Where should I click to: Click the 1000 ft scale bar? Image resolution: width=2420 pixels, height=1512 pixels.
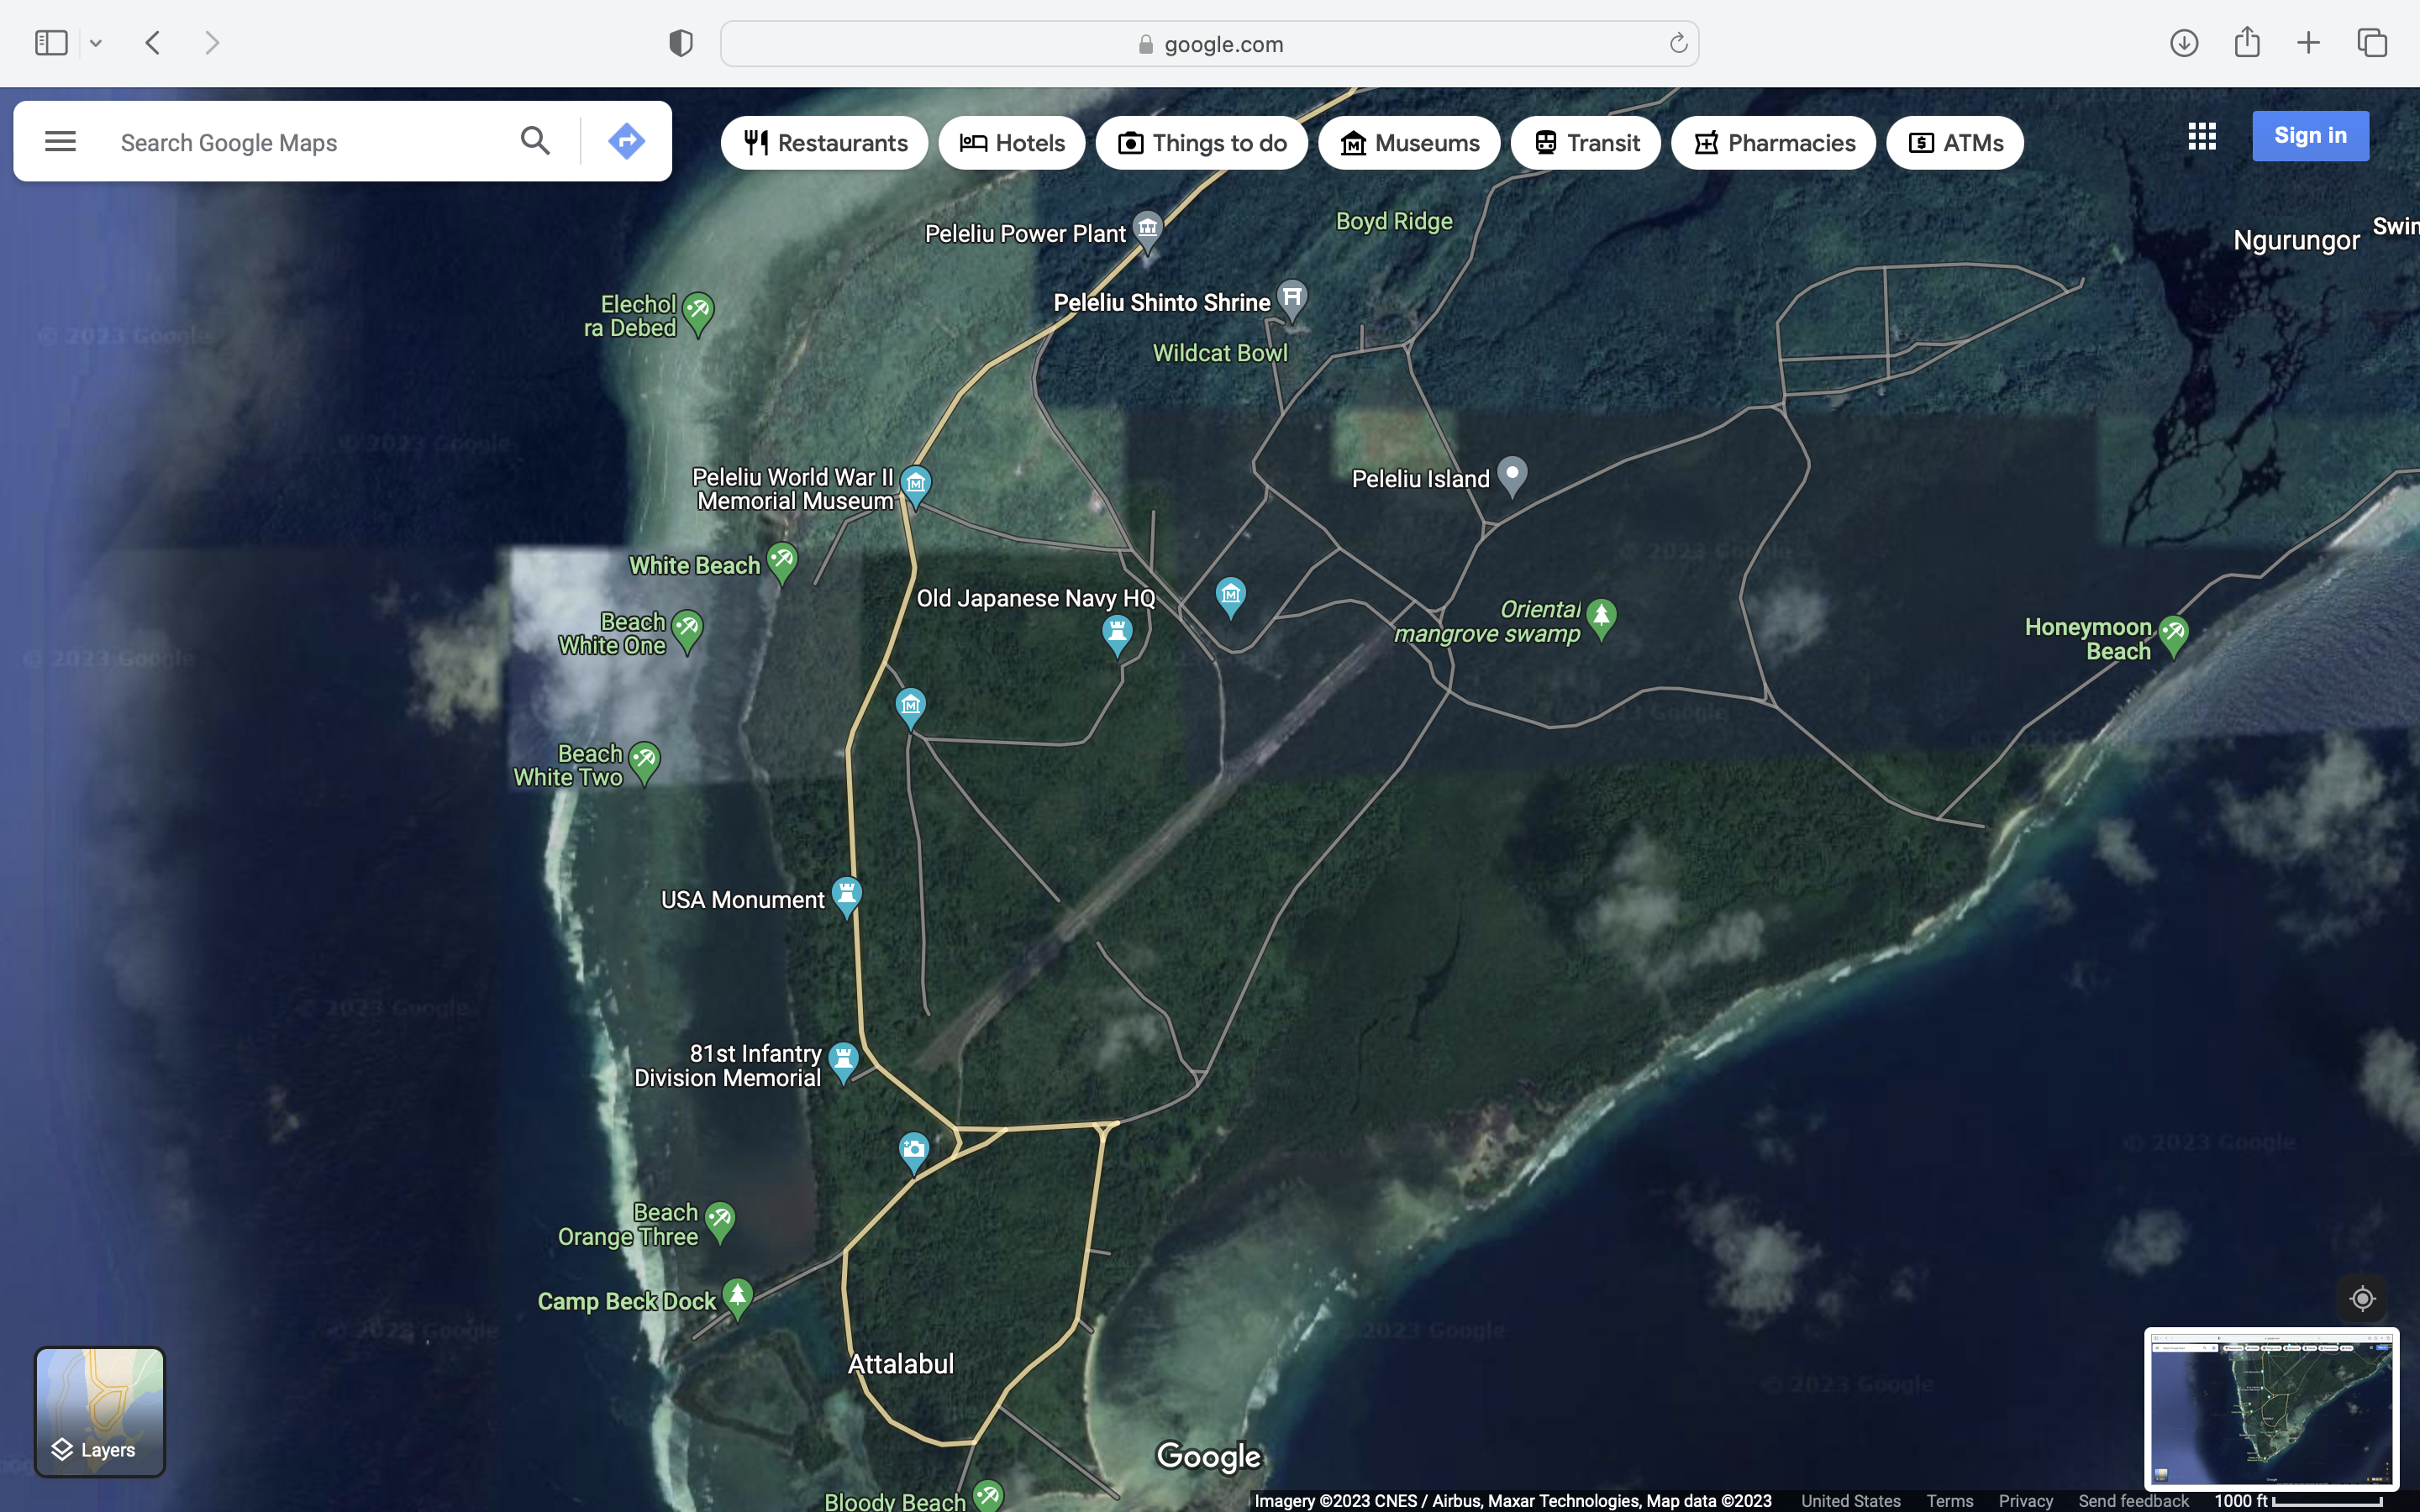(2298, 1500)
